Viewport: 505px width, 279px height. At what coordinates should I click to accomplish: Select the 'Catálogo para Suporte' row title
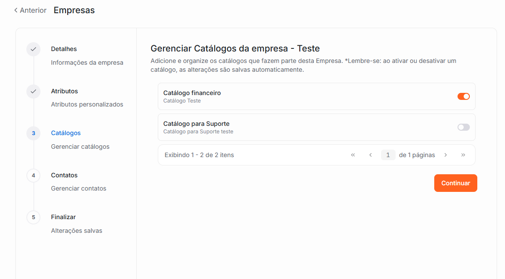click(196, 124)
